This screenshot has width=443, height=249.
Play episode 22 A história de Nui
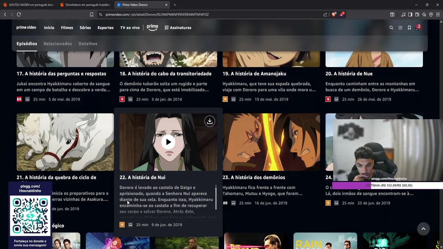(168, 142)
